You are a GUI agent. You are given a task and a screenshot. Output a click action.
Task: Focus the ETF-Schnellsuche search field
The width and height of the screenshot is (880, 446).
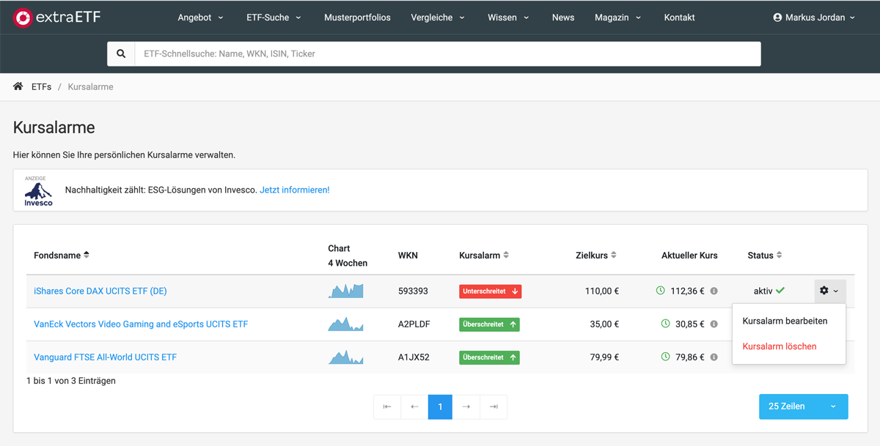click(x=447, y=53)
